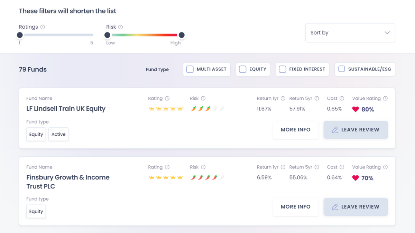Click Value Rating info icon in LF Lindsell card

[x=385, y=98]
